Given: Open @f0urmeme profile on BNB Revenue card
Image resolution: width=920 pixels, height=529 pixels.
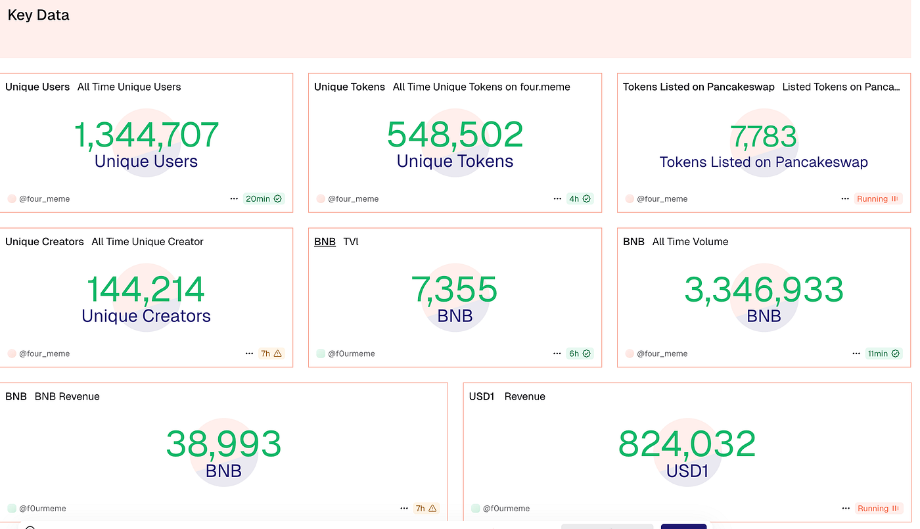Looking at the screenshot, I should 43,509.
